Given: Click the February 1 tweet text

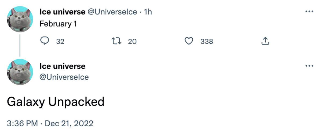Looking at the screenshot, I should point(58,24).
